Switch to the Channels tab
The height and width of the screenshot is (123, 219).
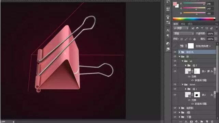183,24
